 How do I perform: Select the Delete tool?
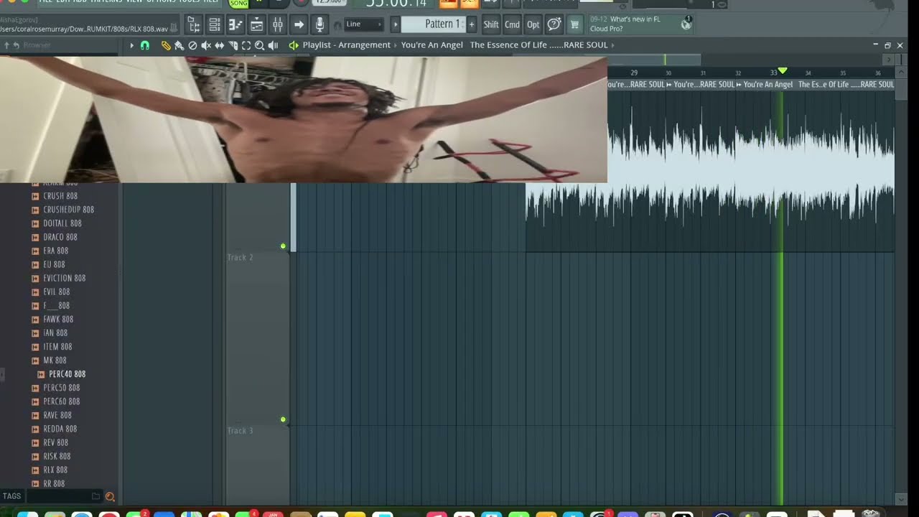click(x=192, y=45)
